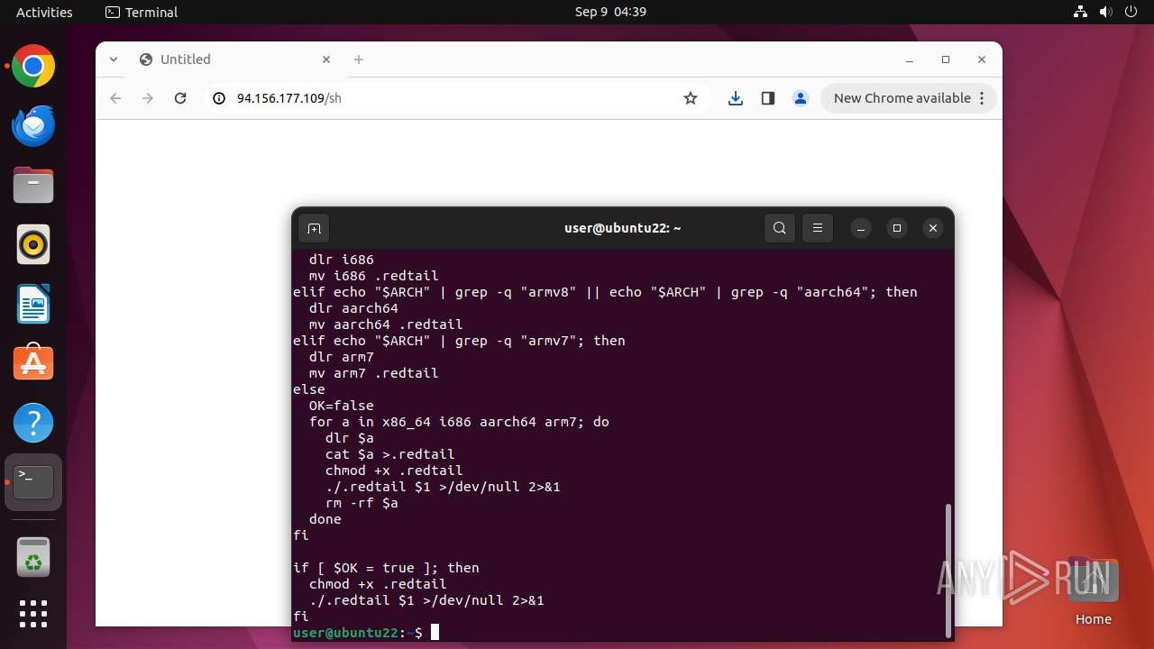
Task: Open the Activities overview
Action: click(44, 12)
